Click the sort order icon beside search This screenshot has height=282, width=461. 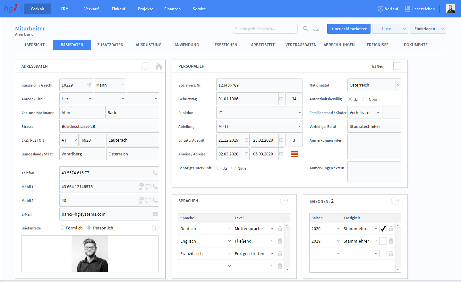[316, 29]
